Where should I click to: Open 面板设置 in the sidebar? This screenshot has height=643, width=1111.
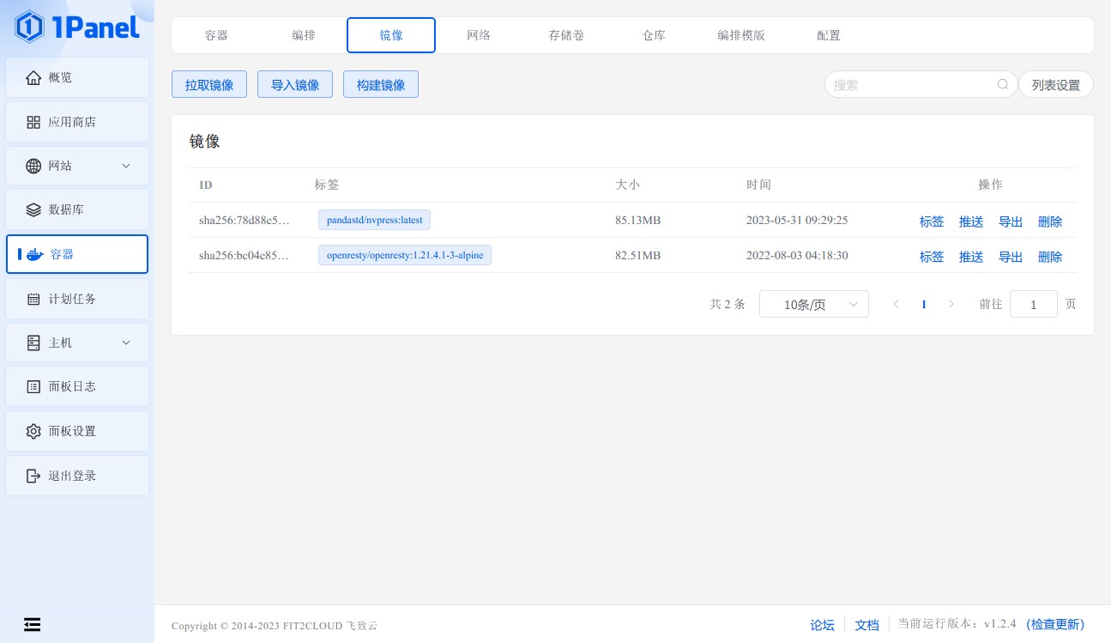tap(77, 431)
